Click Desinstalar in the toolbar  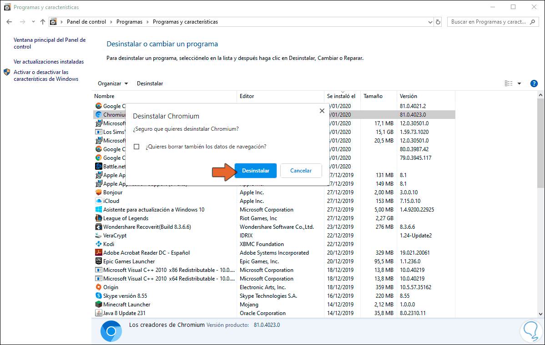(150, 84)
